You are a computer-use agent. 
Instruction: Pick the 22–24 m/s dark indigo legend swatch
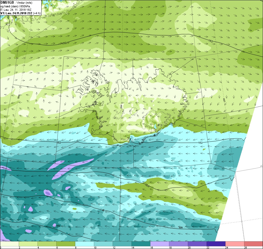[x=216, y=244]
